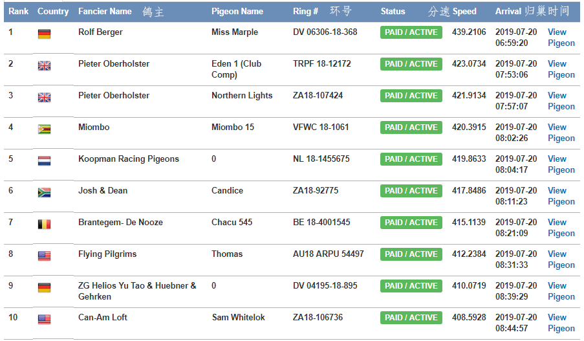Click the US flag beside Can-Am Loft

pos(44,319)
